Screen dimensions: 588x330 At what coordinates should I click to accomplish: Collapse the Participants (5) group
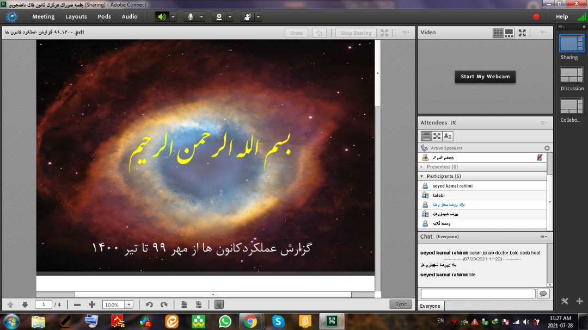[422, 176]
